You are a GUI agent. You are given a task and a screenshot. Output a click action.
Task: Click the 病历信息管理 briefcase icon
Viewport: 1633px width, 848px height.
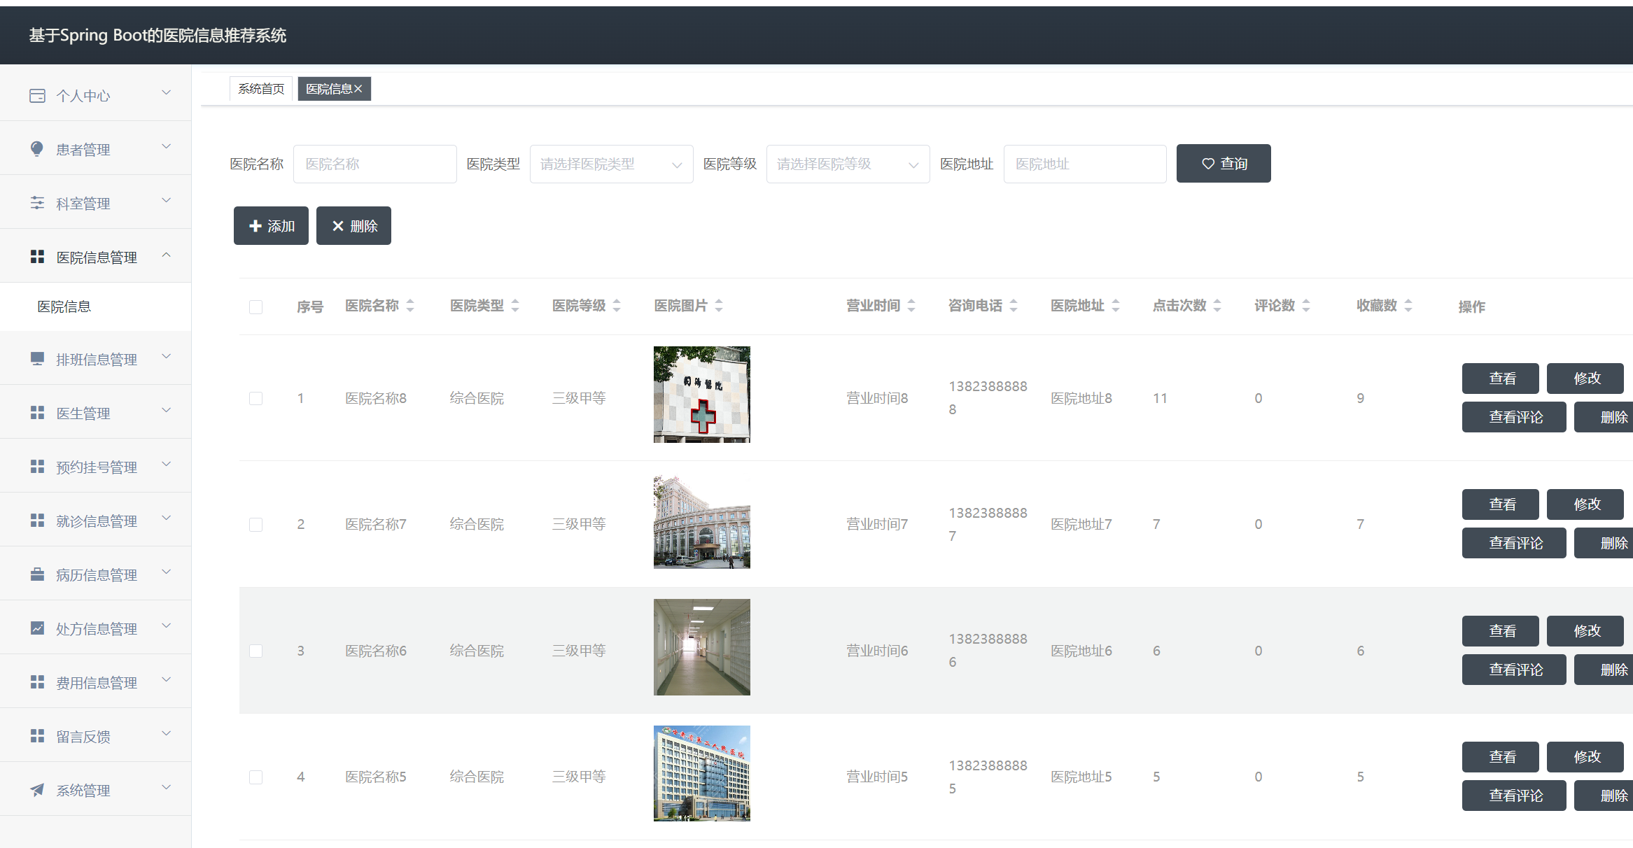tap(37, 574)
